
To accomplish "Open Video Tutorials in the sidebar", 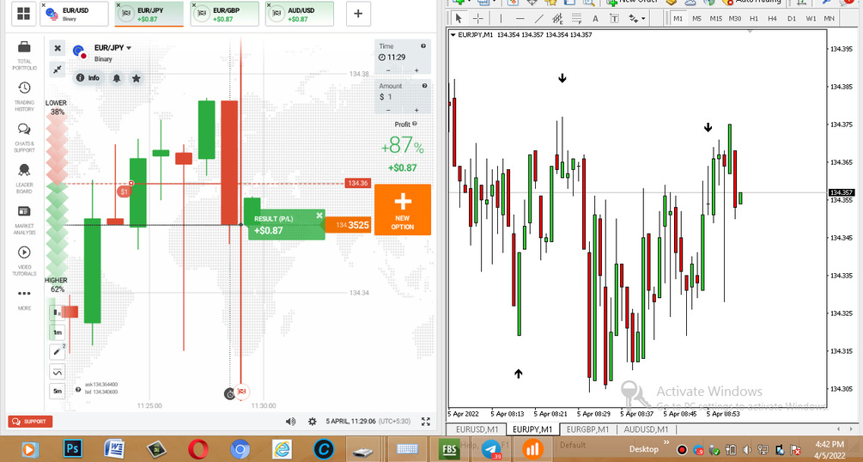I will (24, 261).
